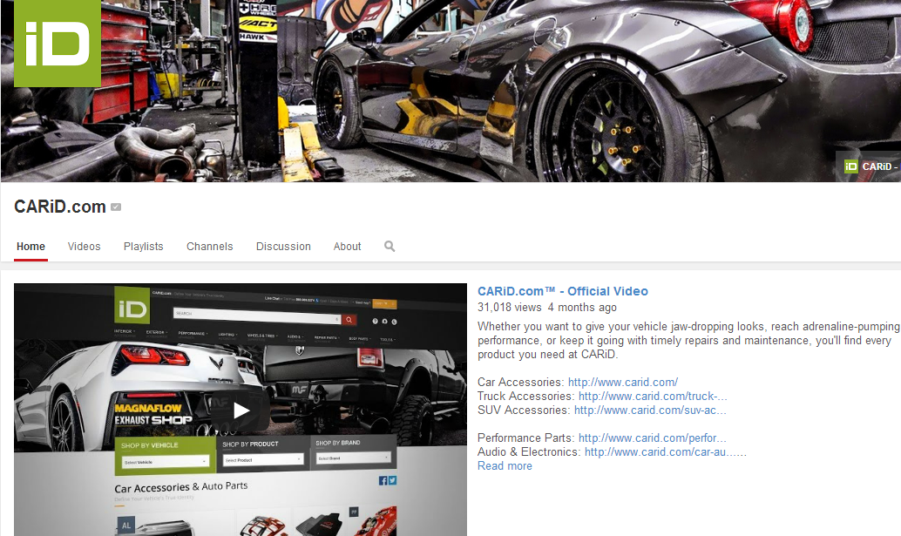Viewport: 901px width, 536px height.
Task: Click the verified badge next to CARiD.com
Action: click(x=116, y=207)
